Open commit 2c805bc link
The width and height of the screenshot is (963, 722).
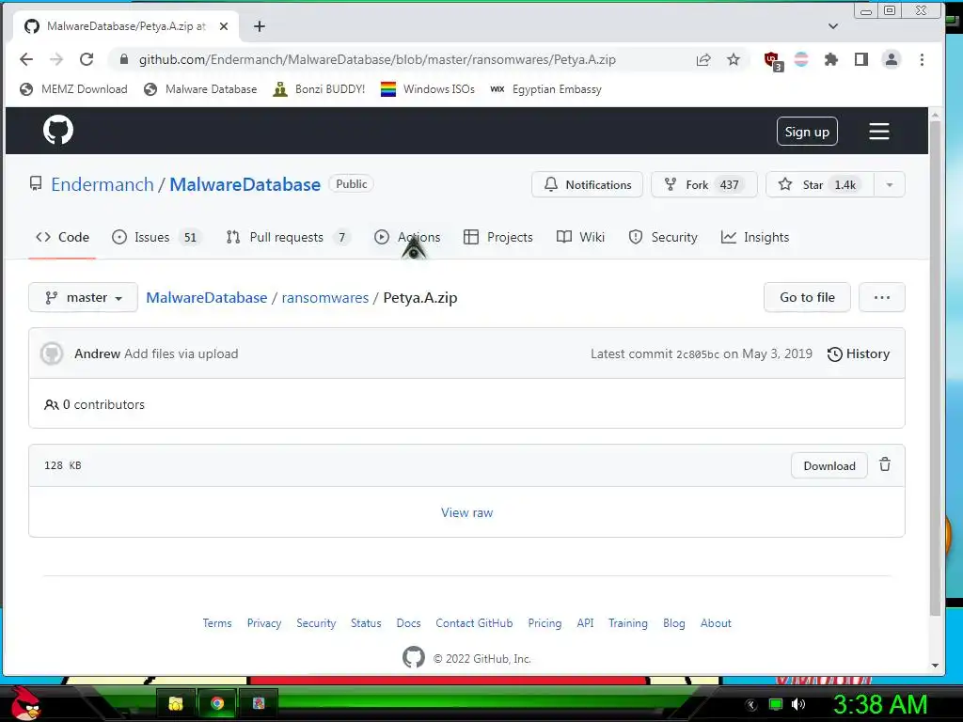click(698, 354)
